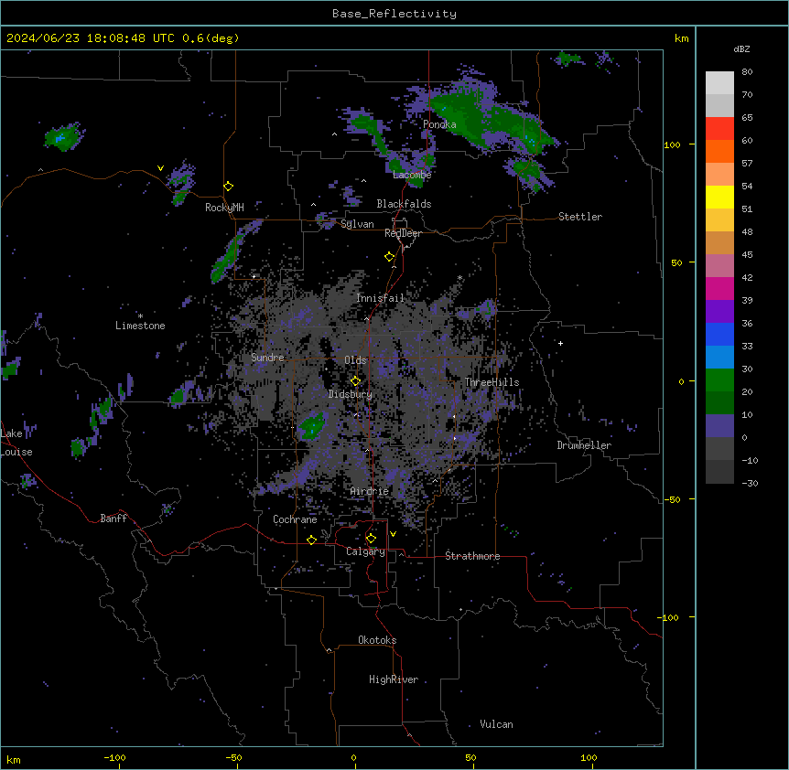This screenshot has width=789, height=770.
Task: Click the ThreeHills label
Action: pyautogui.click(x=492, y=382)
